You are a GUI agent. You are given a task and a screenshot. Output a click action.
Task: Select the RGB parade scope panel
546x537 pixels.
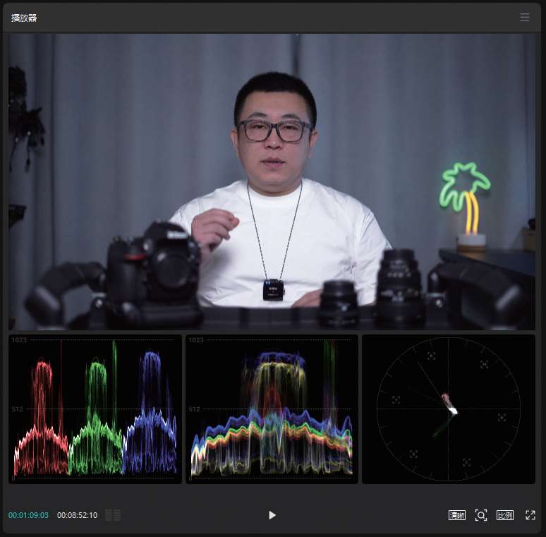click(95, 409)
